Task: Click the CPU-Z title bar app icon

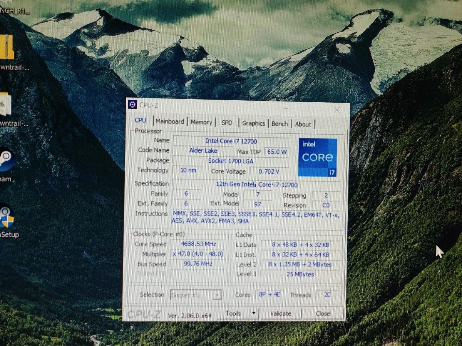Action: pyautogui.click(x=133, y=105)
